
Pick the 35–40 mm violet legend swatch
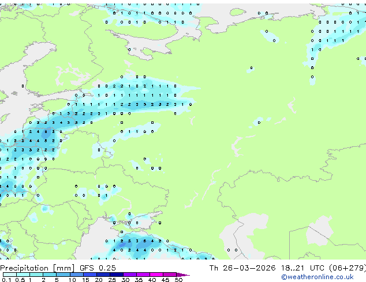tap(143, 275)
